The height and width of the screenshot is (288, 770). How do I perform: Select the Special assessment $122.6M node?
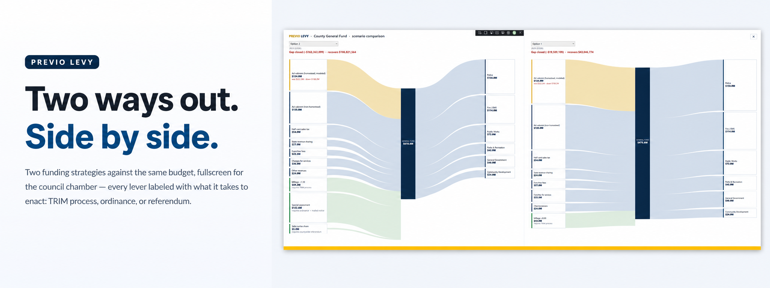point(308,208)
